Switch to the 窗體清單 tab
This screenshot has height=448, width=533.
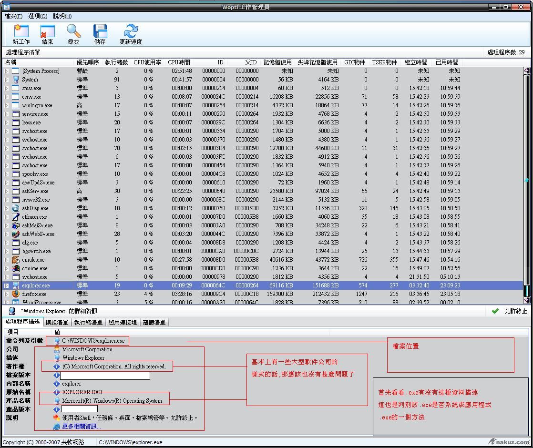[x=154, y=322]
